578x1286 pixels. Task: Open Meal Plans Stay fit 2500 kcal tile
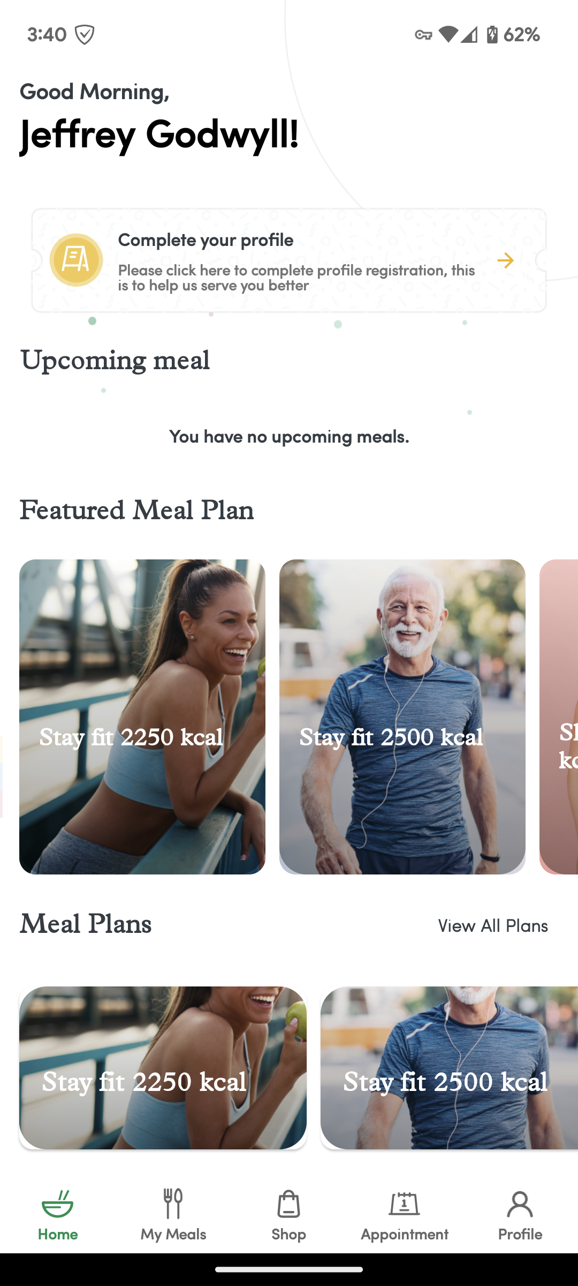pos(449,1067)
